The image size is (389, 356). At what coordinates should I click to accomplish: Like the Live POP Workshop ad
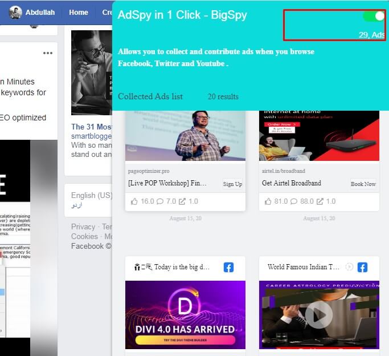134,201
